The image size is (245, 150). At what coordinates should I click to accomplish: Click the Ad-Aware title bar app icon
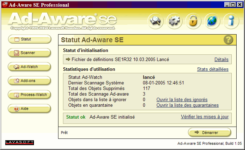coord(5,5)
